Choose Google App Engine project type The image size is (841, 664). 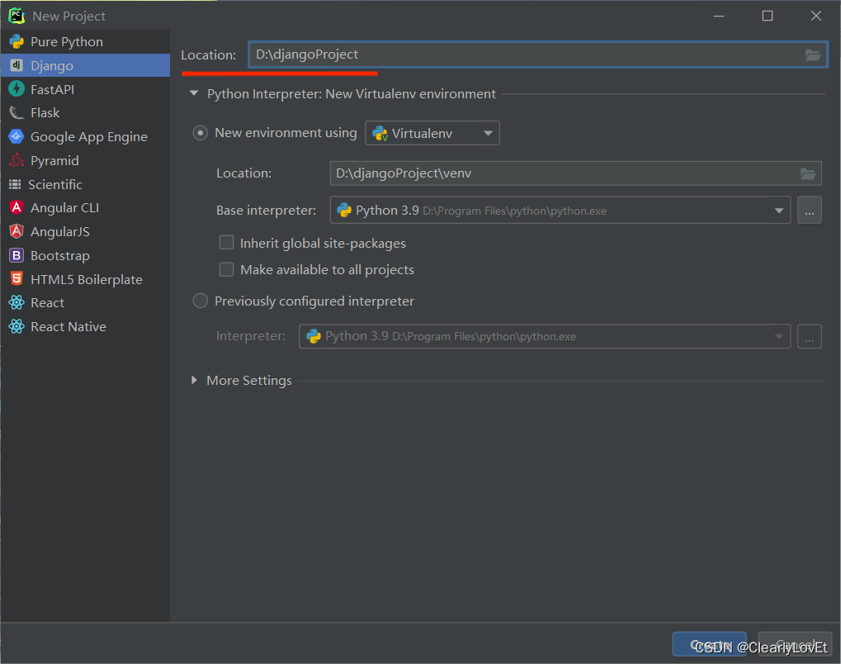click(x=85, y=136)
